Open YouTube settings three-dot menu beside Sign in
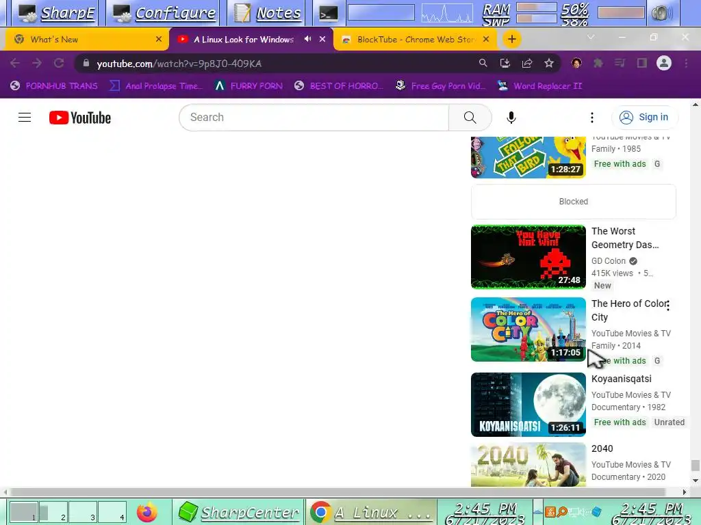The width and height of the screenshot is (701, 525). click(x=592, y=118)
